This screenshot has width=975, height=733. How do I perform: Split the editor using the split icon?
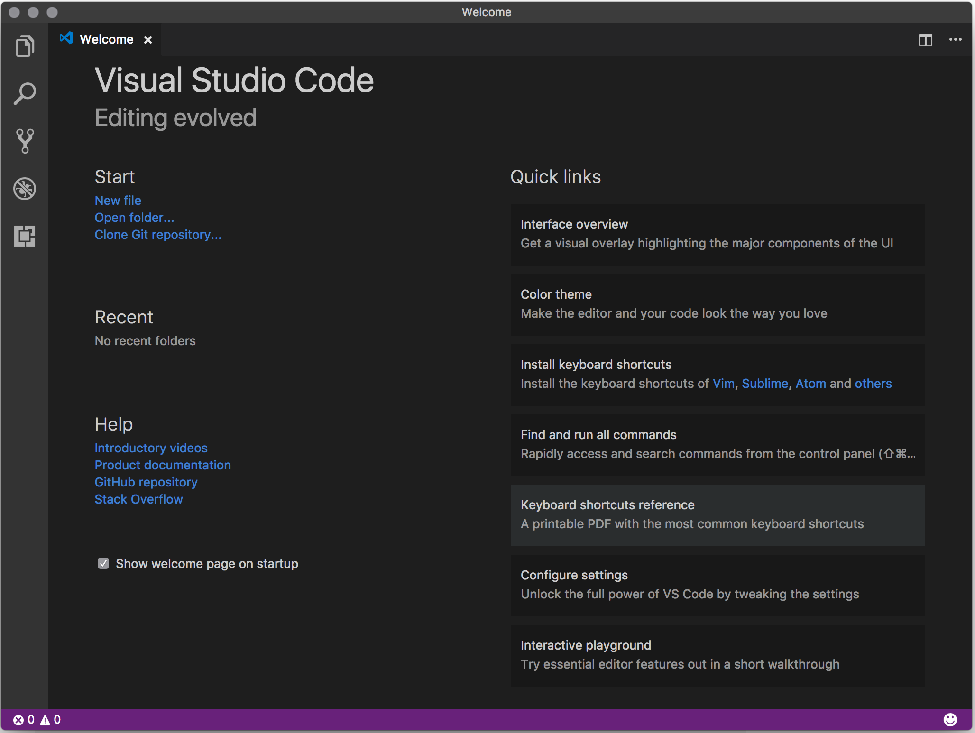[925, 40]
